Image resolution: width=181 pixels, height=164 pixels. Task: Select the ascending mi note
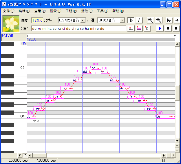pyautogui.click(x=50, y=100)
